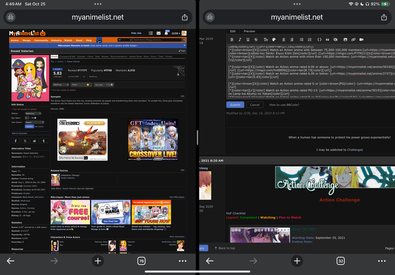Open the MALoween haunted mansion icon
Viewport: 395px width, 275px height.
99,40
